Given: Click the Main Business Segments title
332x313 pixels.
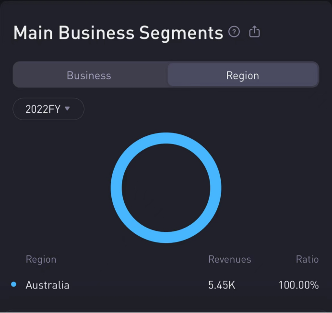Looking at the screenshot, I should 118,33.
